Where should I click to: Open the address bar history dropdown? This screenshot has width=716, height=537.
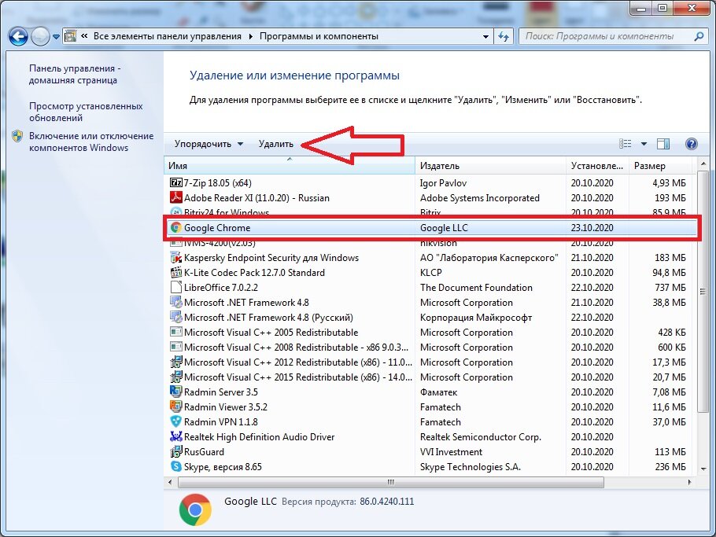pyautogui.click(x=485, y=36)
